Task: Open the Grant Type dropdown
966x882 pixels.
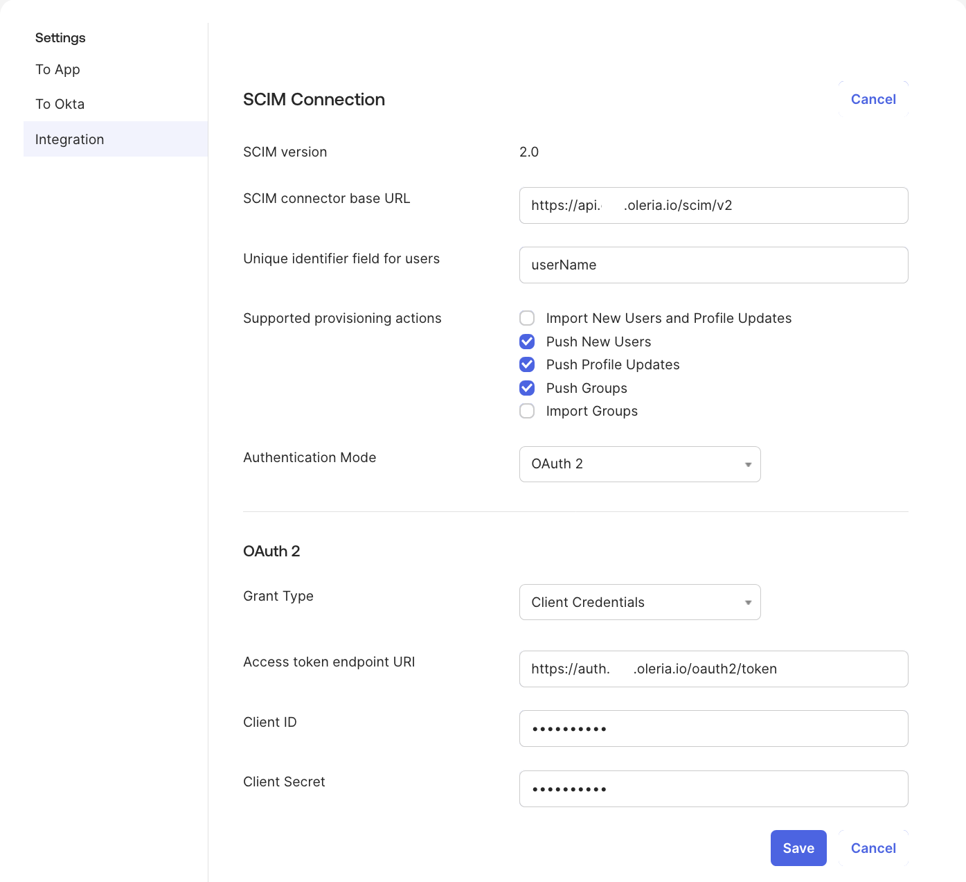Action: coord(640,602)
